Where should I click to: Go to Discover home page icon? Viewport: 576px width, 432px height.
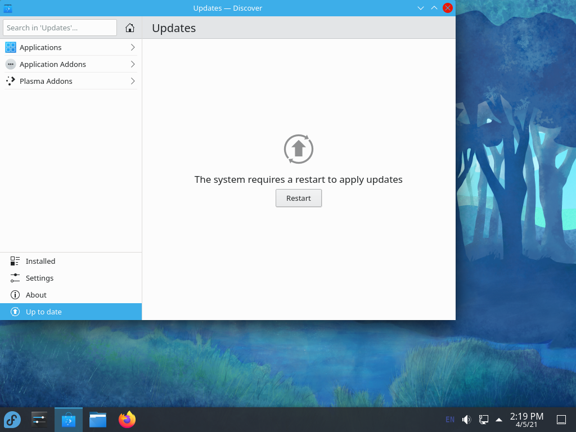(x=130, y=28)
